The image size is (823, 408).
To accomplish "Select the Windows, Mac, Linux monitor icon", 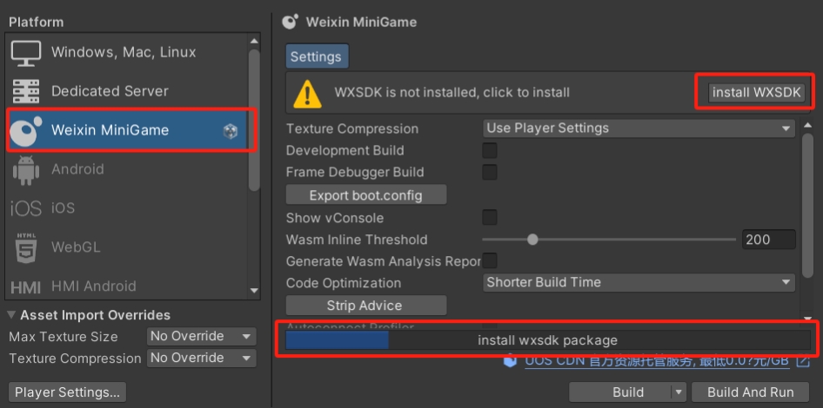I will [x=26, y=52].
